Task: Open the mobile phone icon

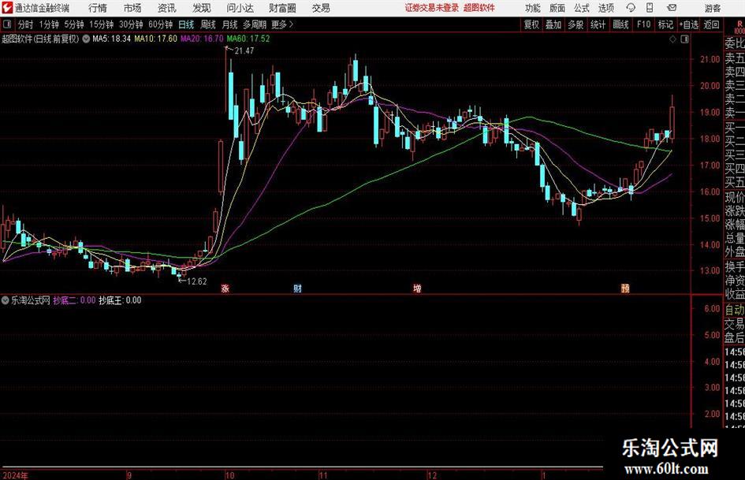Action: click(650, 8)
